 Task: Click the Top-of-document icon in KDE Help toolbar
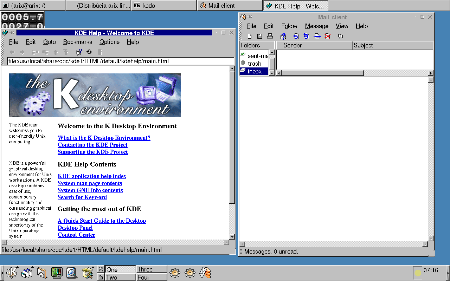pos(66,52)
